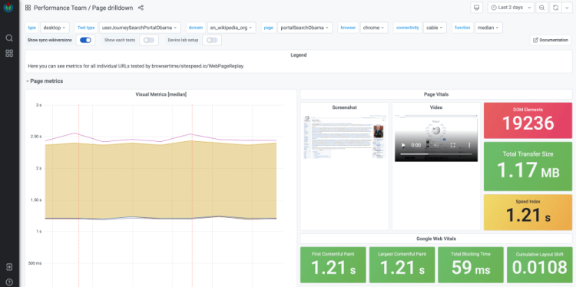This screenshot has height=287, width=576.
Task: Open the Test type userJourneySearchPortalObama dropdown
Action: click(140, 28)
